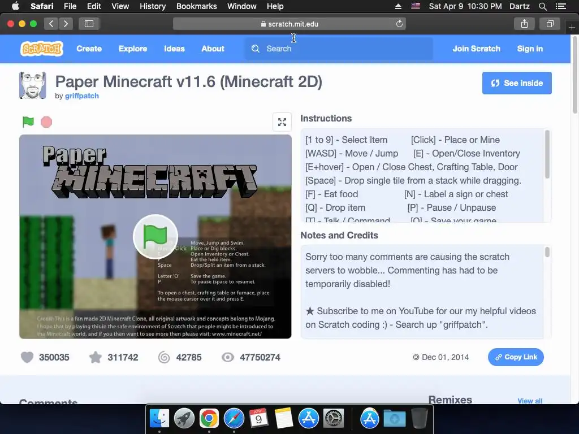Open a new Safari tab
Screen dimensions: 579x434
572,27
